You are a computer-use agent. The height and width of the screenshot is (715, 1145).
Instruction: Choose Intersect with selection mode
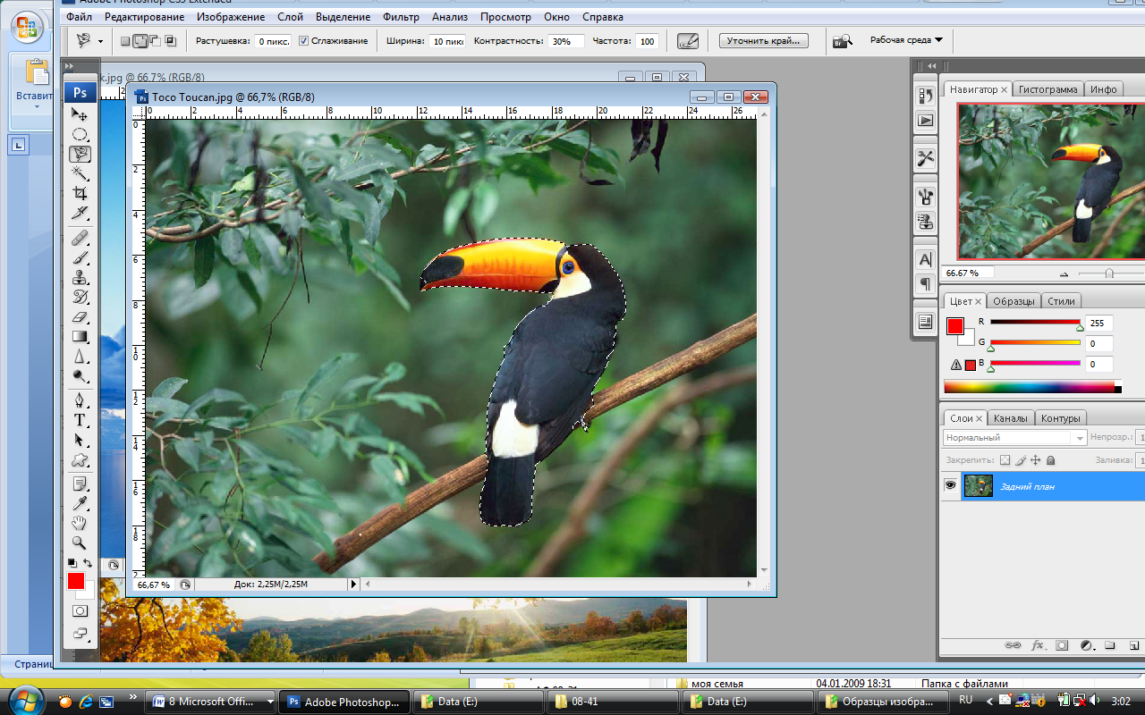click(169, 41)
